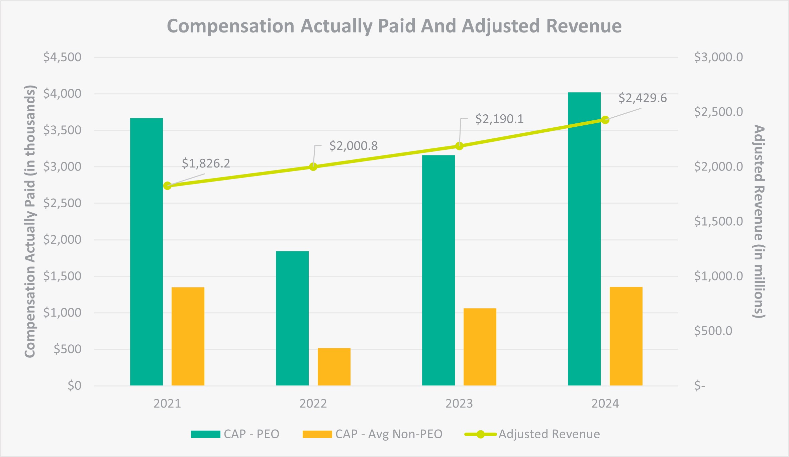Select the 2024 Adjusted Revenue line marker
789x457 pixels.
coord(605,120)
